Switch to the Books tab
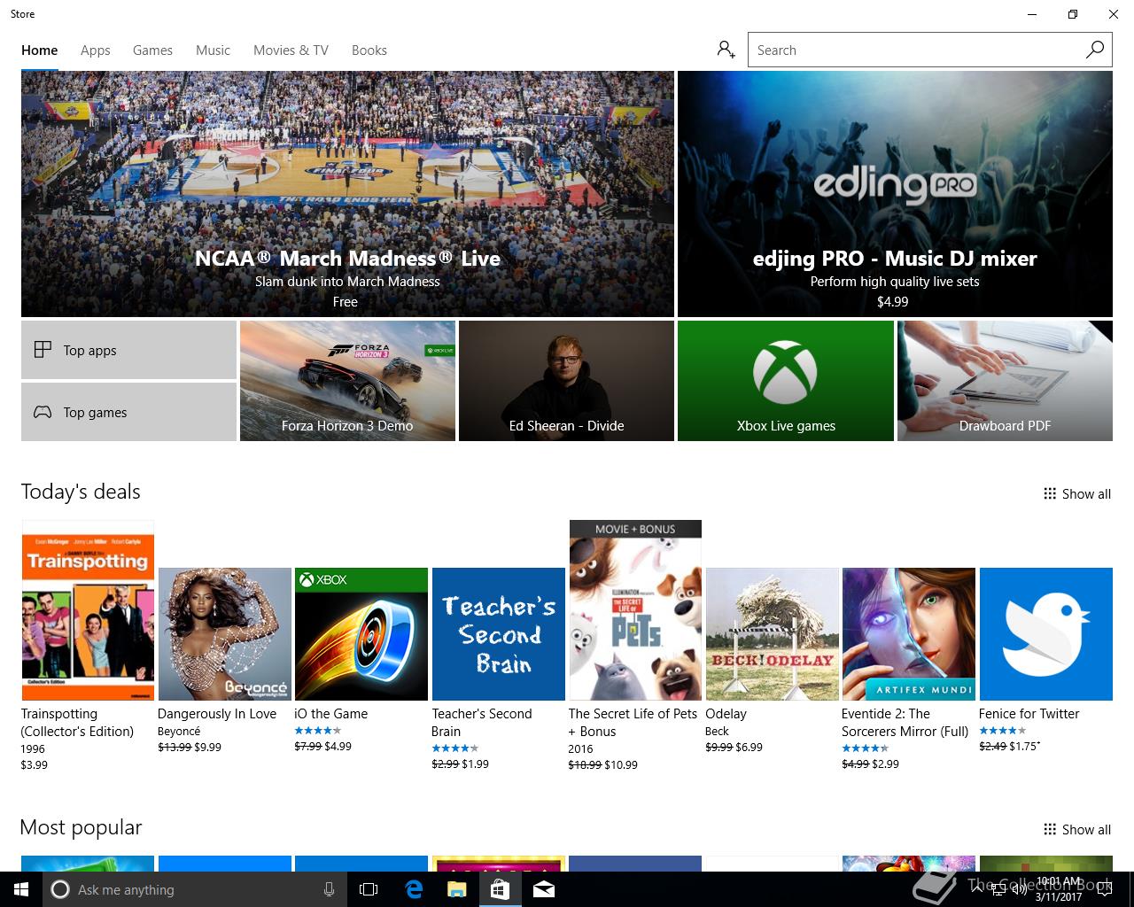The width and height of the screenshot is (1134, 907). coord(369,50)
